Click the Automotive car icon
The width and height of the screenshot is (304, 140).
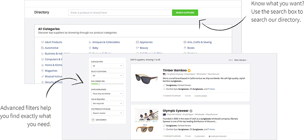coord(43,48)
